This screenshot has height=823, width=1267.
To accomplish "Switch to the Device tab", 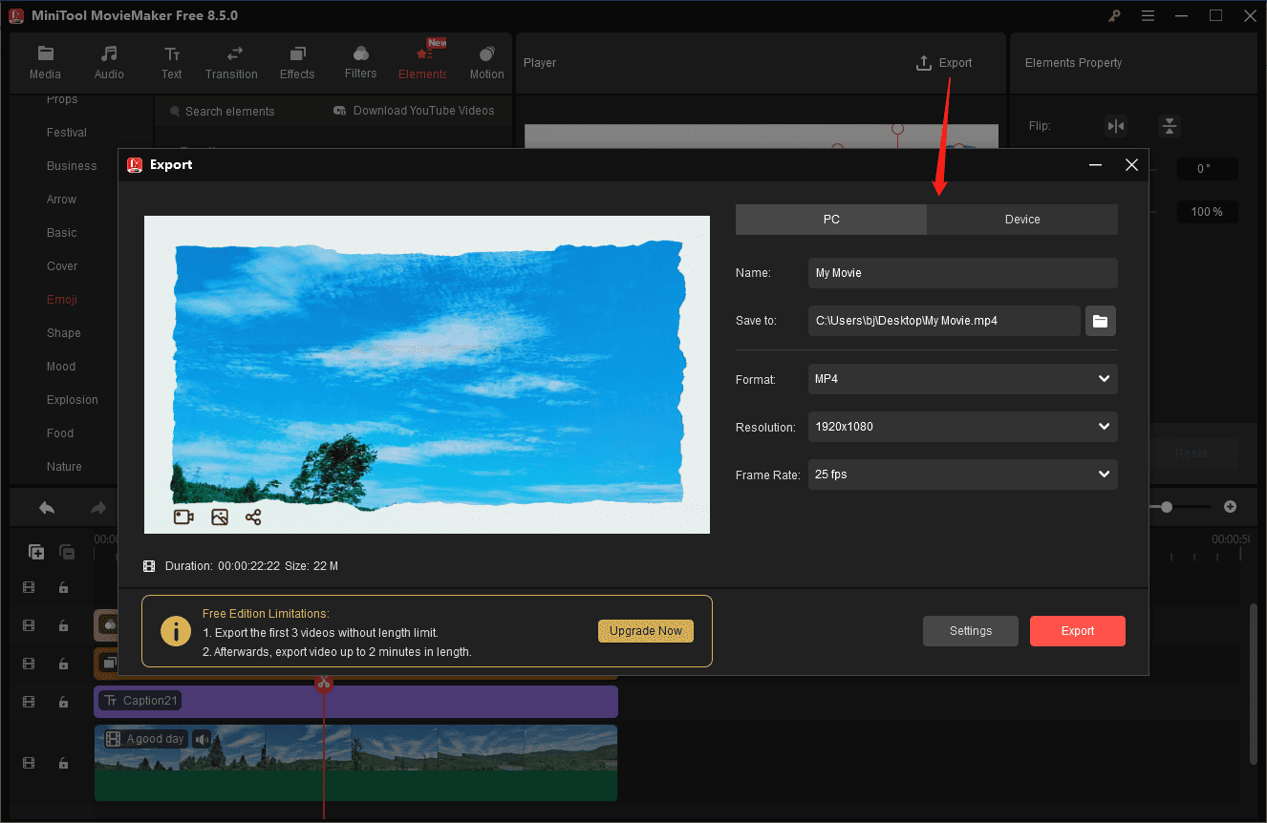I will pos(1021,219).
